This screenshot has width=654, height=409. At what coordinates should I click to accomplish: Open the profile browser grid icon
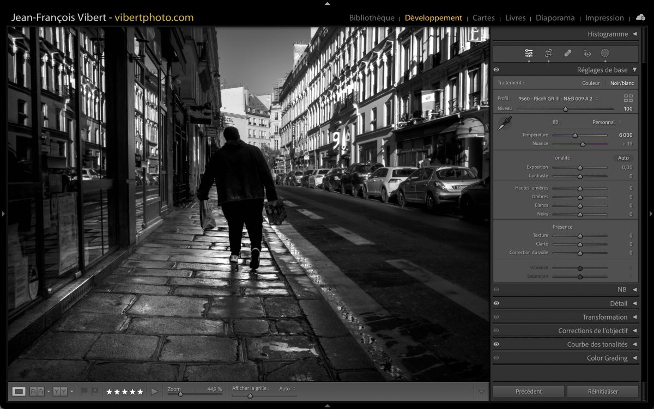(x=628, y=98)
